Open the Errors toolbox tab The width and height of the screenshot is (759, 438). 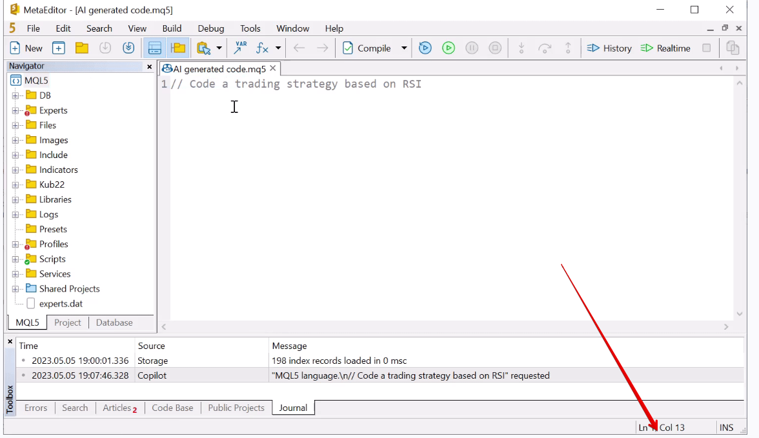[x=36, y=408]
